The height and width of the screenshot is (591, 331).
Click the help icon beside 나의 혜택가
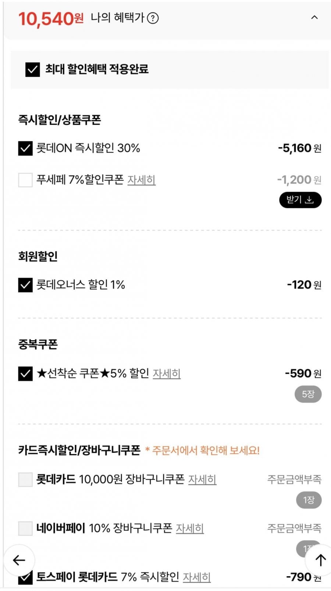tap(153, 18)
